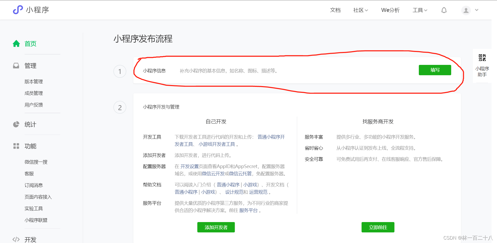
Task: Click the 小程序助手 QR code icon
Action: click(482, 57)
